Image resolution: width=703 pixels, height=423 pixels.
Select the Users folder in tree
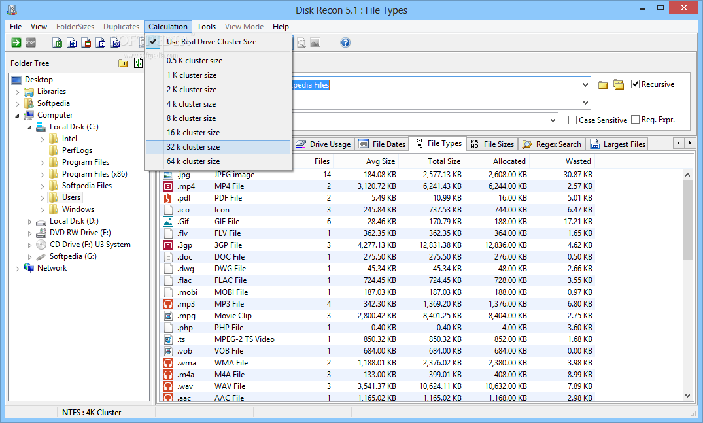point(71,197)
